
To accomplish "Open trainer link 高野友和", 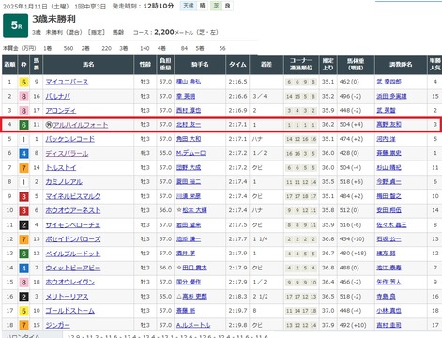I will (389, 125).
